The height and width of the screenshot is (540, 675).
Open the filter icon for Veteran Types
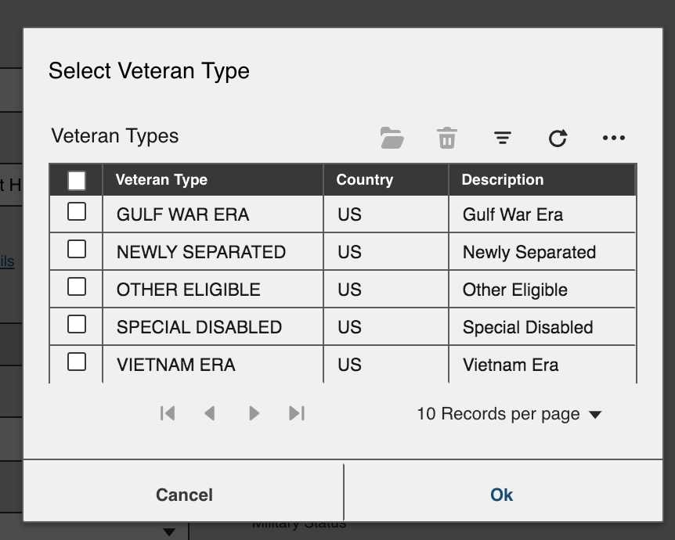pos(503,139)
